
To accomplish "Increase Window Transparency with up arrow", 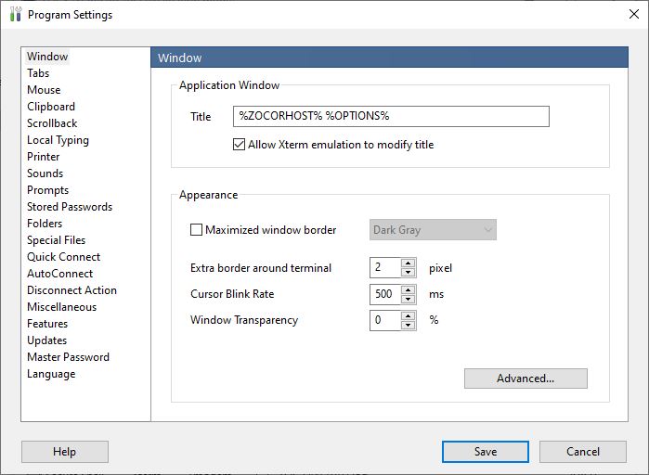I will [409, 315].
